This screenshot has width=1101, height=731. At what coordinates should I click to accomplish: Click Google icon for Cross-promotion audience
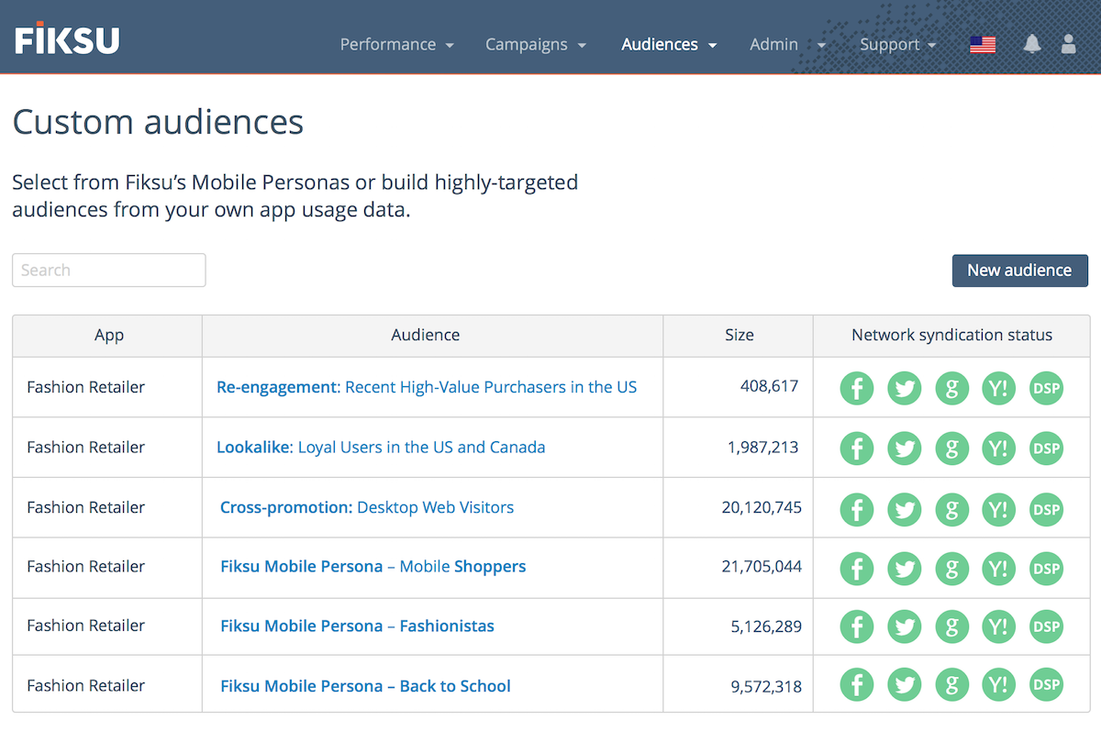pos(952,509)
